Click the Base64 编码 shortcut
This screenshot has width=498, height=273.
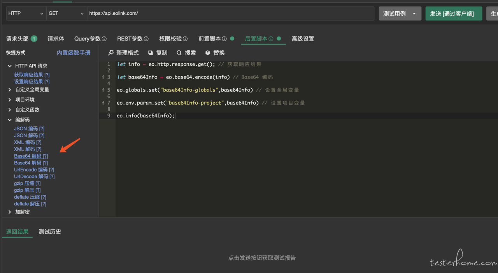(31, 156)
